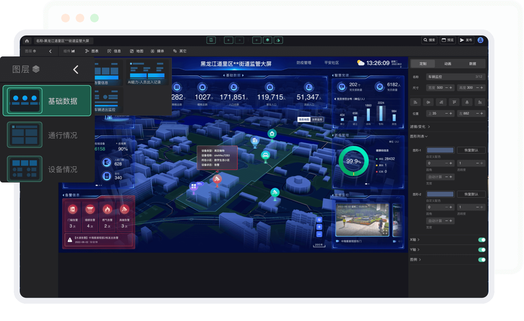Expand the X轴 settings
This screenshot has height=321, width=524.
click(414, 240)
